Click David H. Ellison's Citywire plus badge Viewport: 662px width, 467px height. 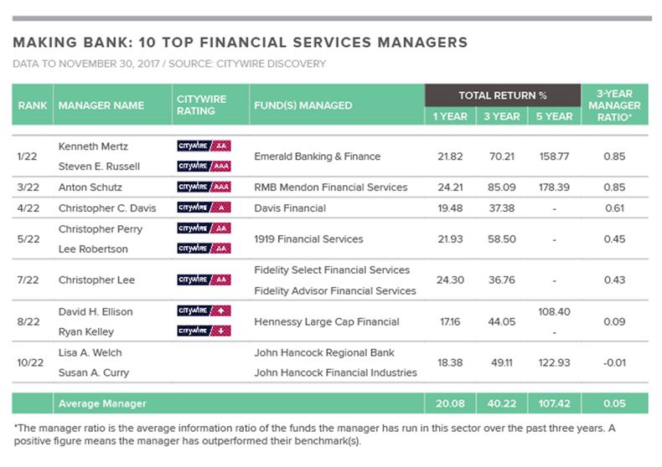[204, 311]
